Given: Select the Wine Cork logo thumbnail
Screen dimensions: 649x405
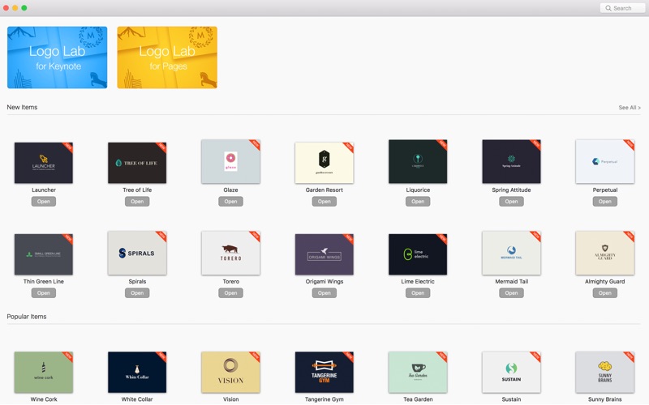Looking at the screenshot, I should (44, 373).
